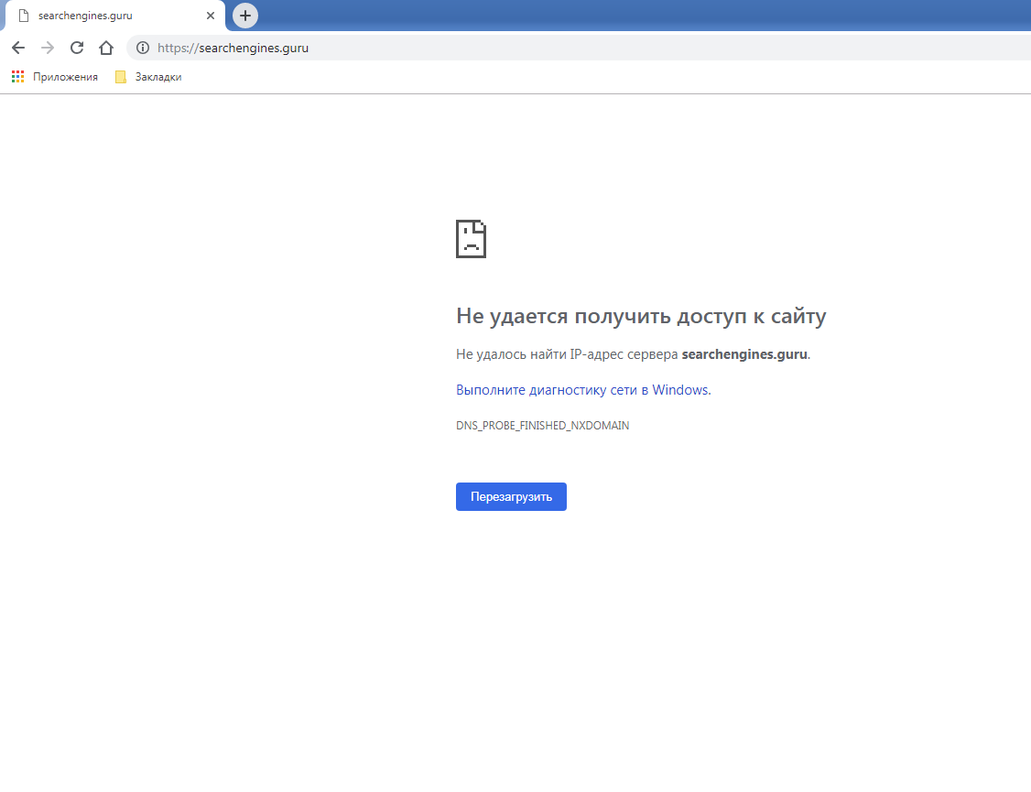The image size is (1031, 792).
Task: View site information icon in address bar
Action: [143, 48]
